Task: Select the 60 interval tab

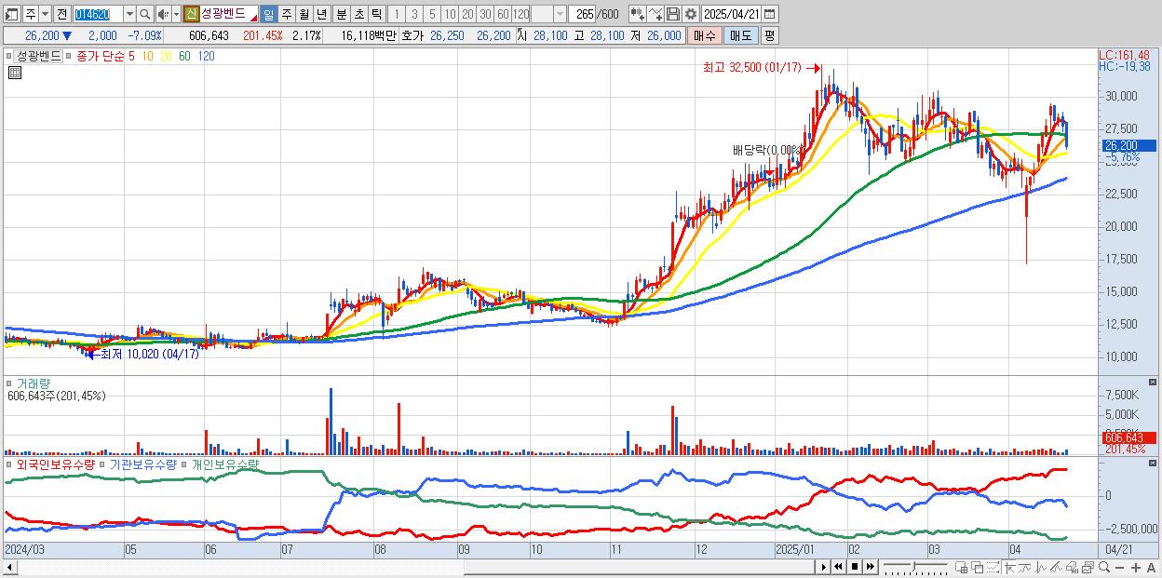Action: (x=503, y=14)
